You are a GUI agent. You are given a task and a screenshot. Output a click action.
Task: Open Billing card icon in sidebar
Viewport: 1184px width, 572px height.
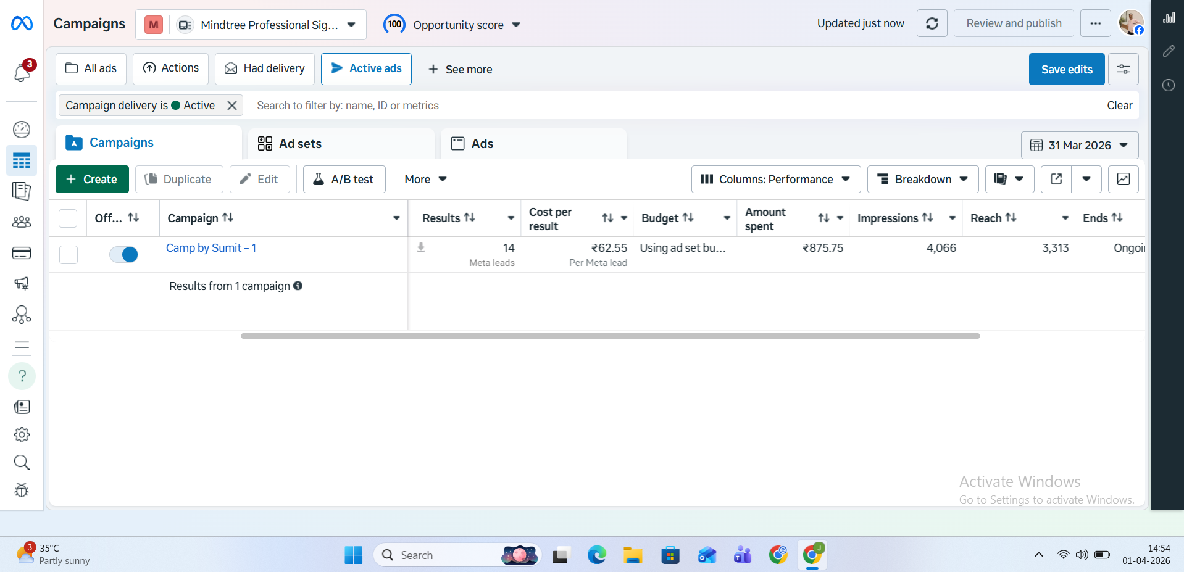22,253
